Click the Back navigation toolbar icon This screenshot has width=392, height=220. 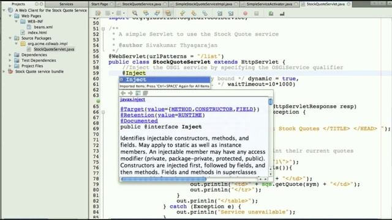click(x=108, y=13)
